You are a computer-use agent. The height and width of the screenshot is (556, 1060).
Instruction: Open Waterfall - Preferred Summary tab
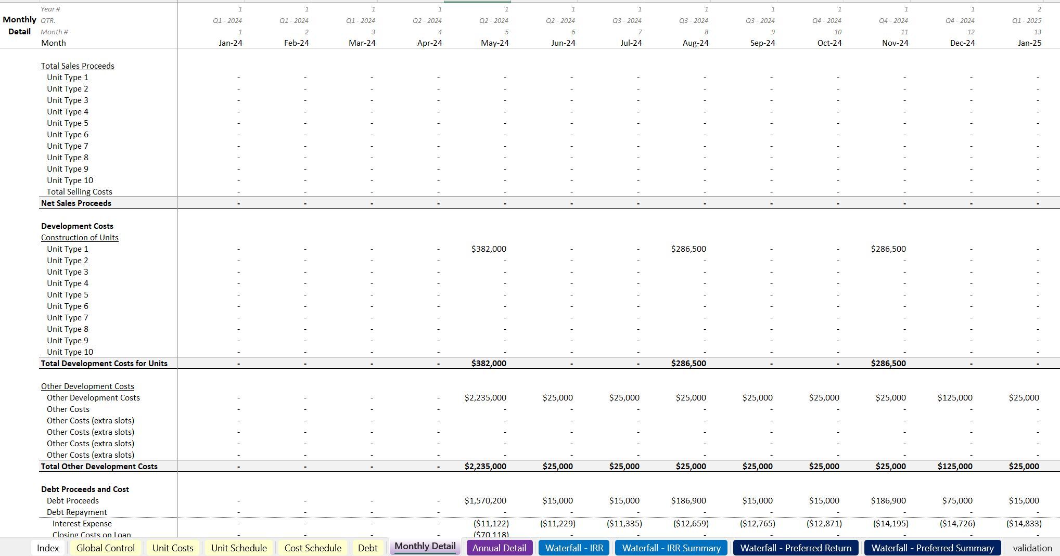[933, 548]
